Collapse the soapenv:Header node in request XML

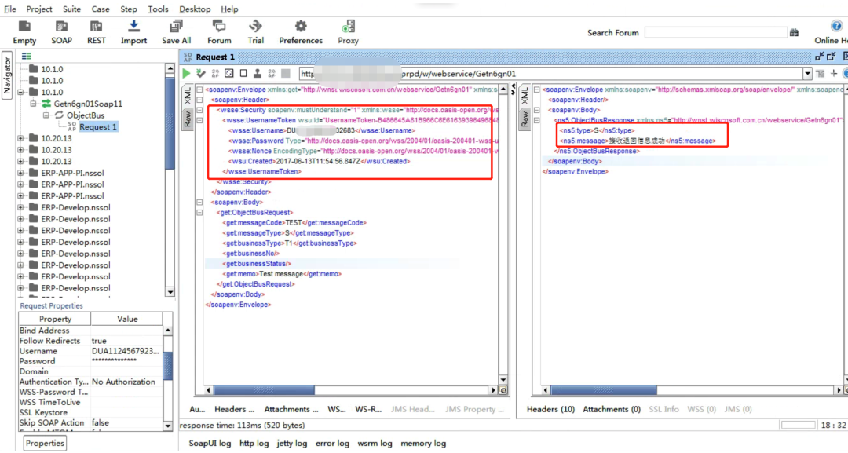tap(199, 100)
